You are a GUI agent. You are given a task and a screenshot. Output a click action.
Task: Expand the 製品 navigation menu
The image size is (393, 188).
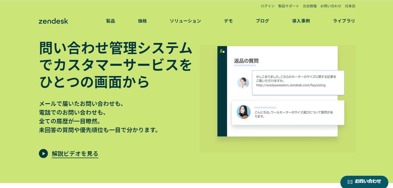(110, 21)
